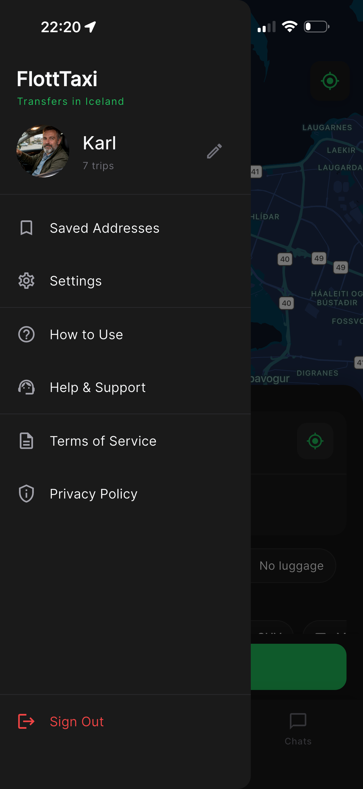Image resolution: width=363 pixels, height=789 pixels.
Task: Open How to Use guide
Action: (125, 334)
